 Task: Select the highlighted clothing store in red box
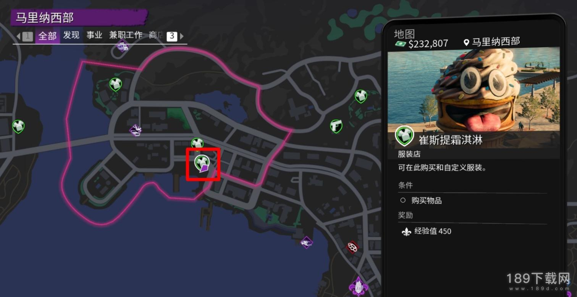tap(202, 163)
